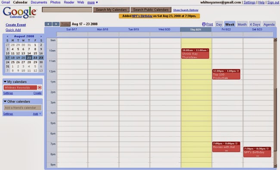This screenshot has height=170, width=280.
Task: Switch to Agenda view tab
Action: coord(269,25)
